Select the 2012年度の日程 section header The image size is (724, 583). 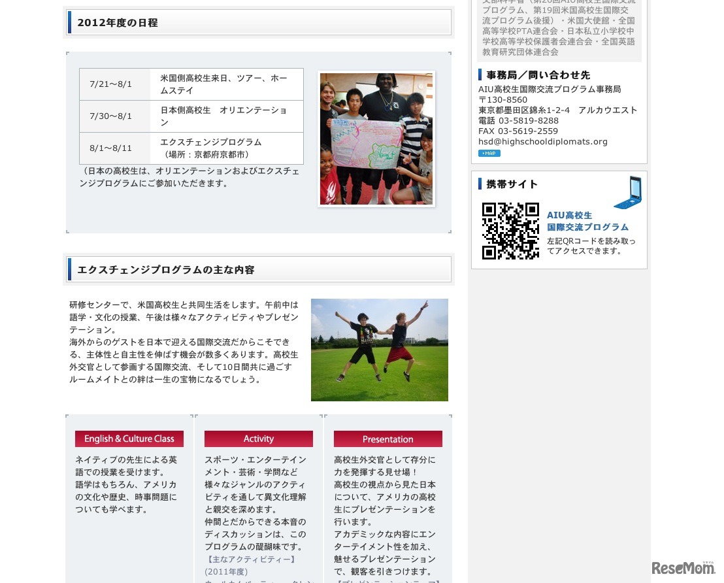coord(118,22)
